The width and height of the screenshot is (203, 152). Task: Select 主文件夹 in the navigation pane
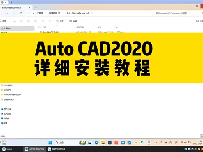coord(17,28)
